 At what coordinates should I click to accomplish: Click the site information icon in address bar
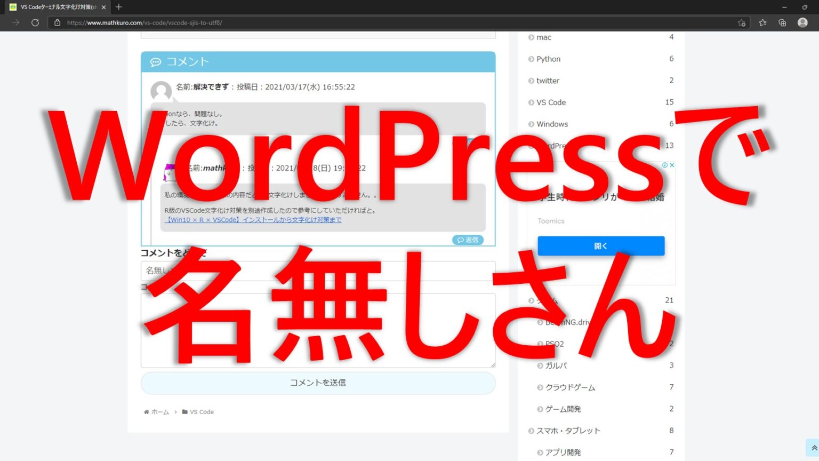[x=57, y=23]
